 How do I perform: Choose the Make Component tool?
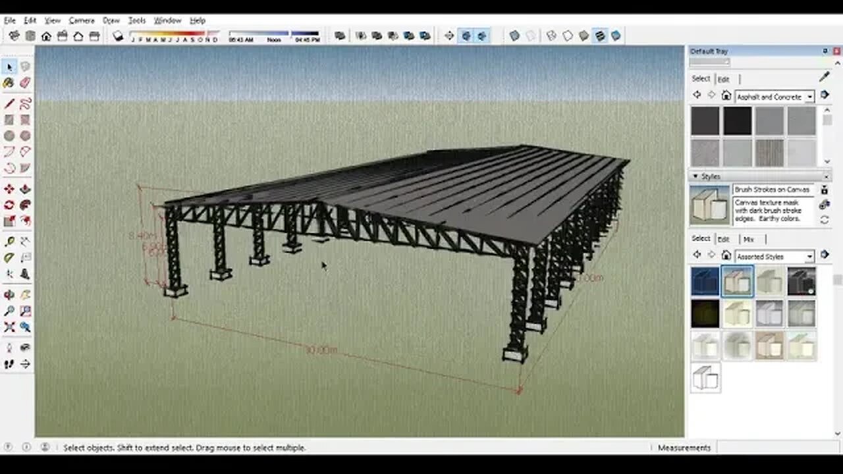pyautogui.click(x=25, y=66)
